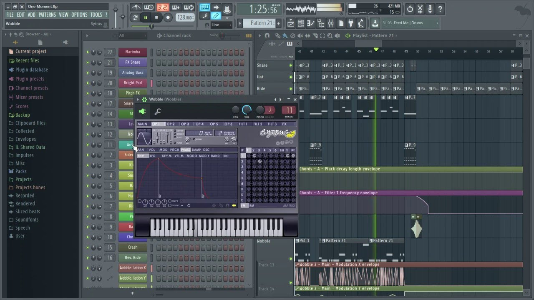The height and width of the screenshot is (300, 534).
Task: Select the playlist zoom tool icon
Action: click(330, 36)
